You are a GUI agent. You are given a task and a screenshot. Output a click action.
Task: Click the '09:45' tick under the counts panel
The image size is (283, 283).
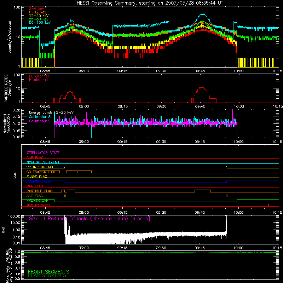tap(200, 71)
